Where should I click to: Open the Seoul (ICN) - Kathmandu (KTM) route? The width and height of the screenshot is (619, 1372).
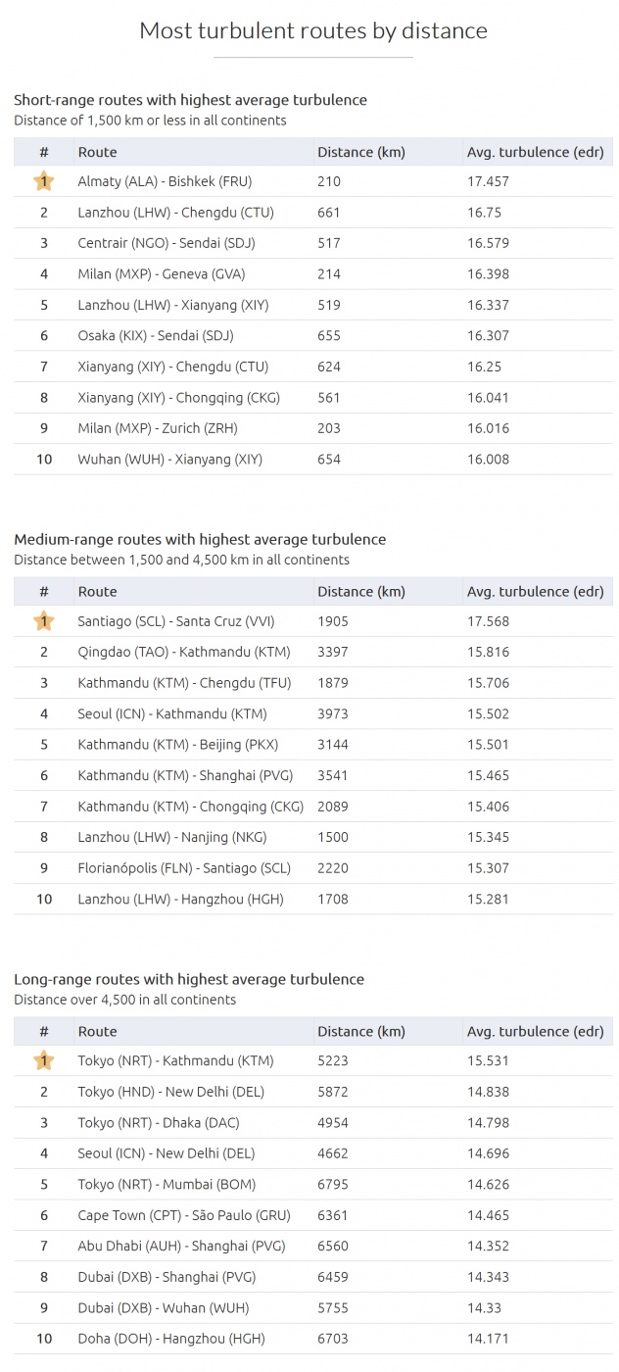tap(172, 714)
